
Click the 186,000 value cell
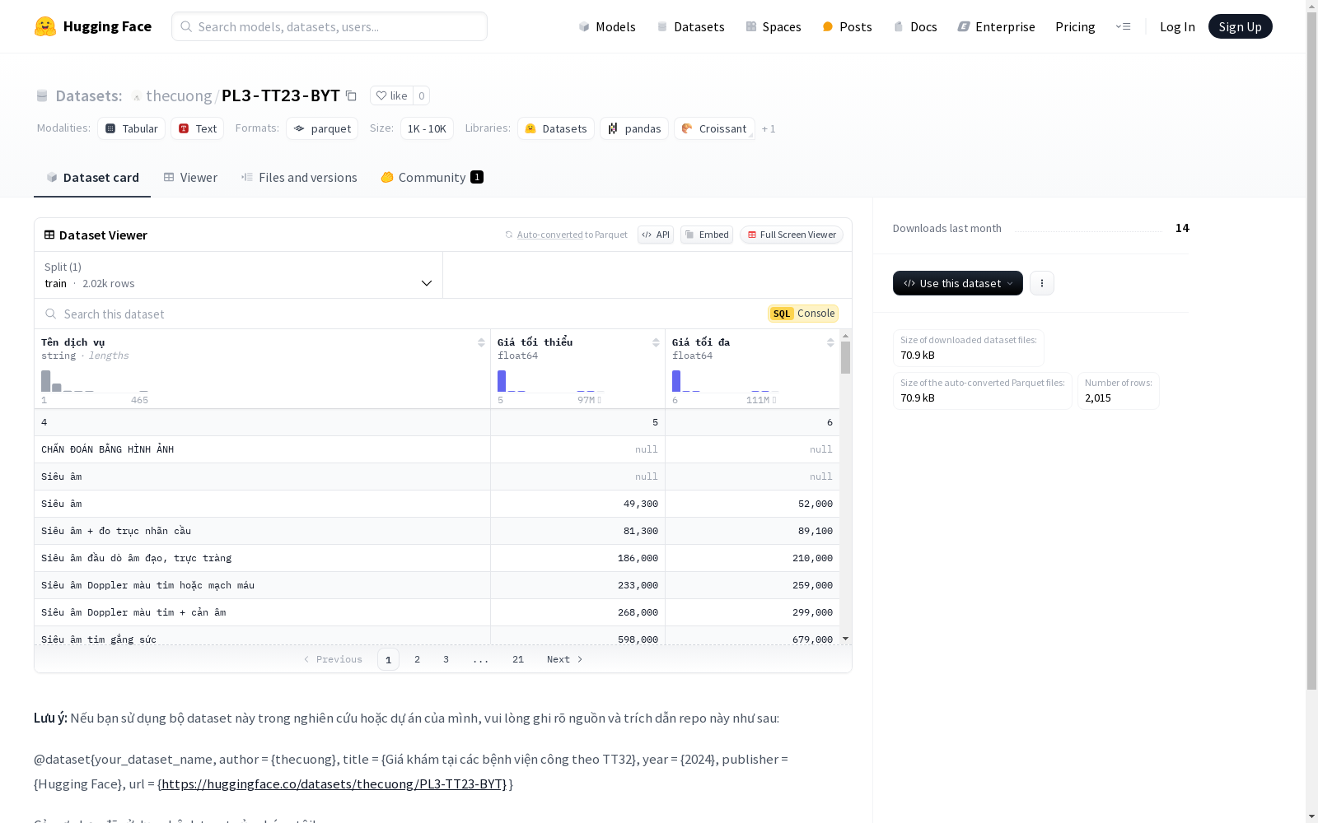[x=578, y=558]
